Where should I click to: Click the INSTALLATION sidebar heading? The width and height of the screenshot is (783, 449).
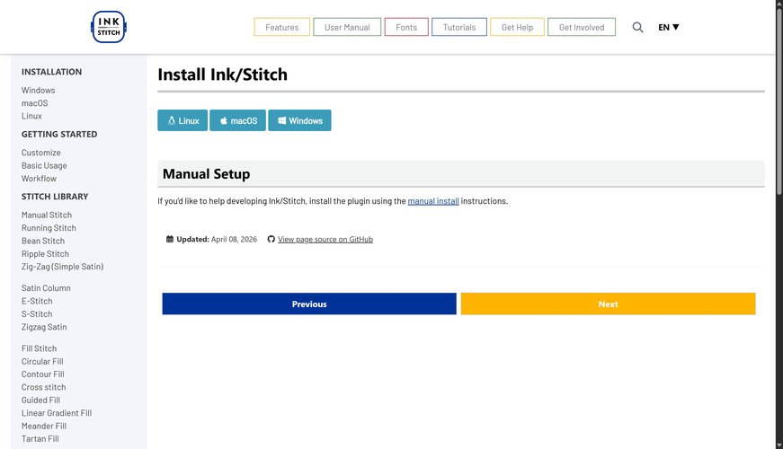[x=51, y=72]
